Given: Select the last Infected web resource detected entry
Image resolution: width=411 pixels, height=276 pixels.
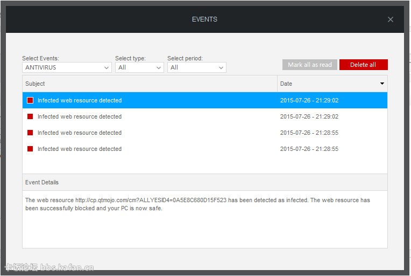Looking at the screenshot, I should click(80, 149).
